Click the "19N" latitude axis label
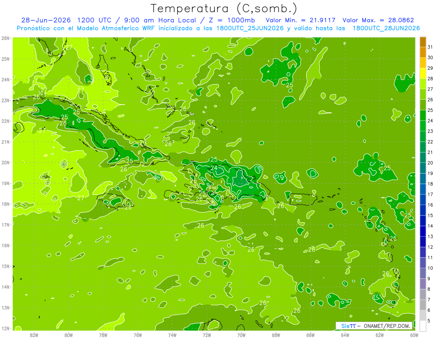The image size is (440, 340). pos(5,183)
